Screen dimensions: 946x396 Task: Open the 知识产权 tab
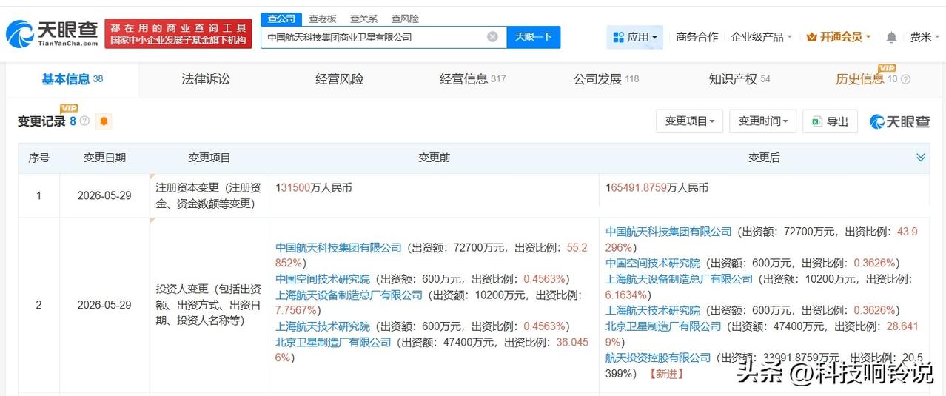[739, 79]
